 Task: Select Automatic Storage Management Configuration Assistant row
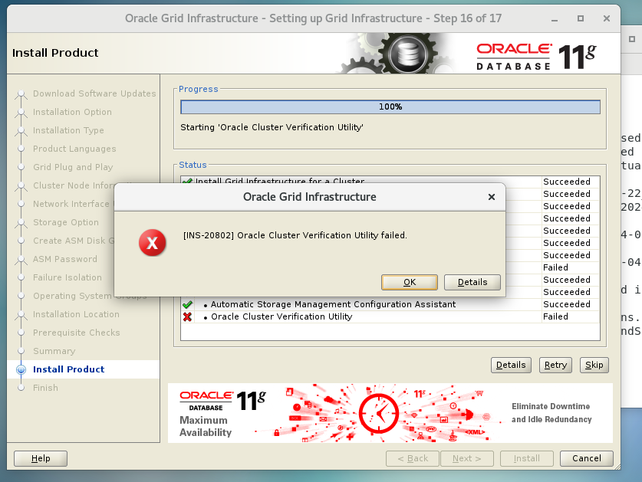[390, 304]
